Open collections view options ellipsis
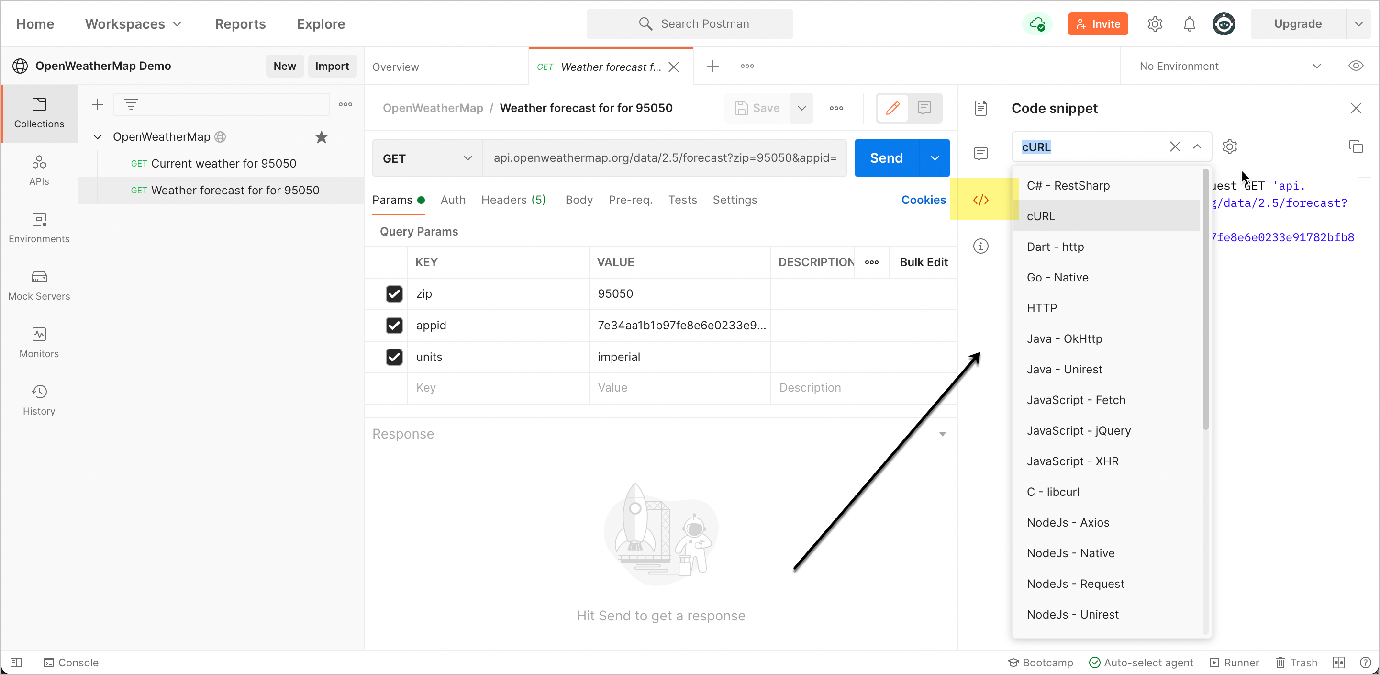 tap(345, 104)
